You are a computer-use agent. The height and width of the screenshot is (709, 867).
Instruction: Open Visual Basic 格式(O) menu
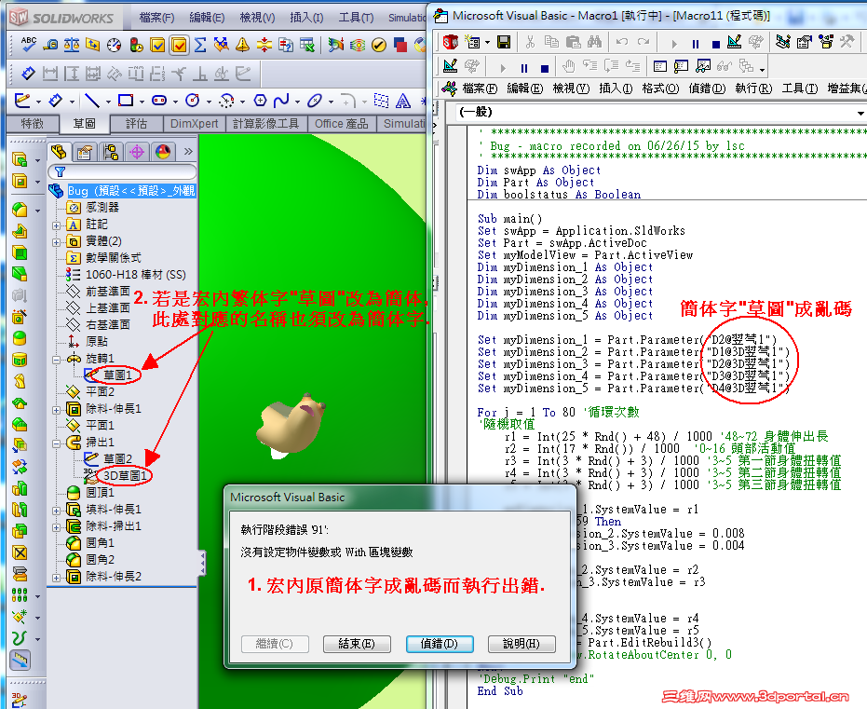click(660, 89)
